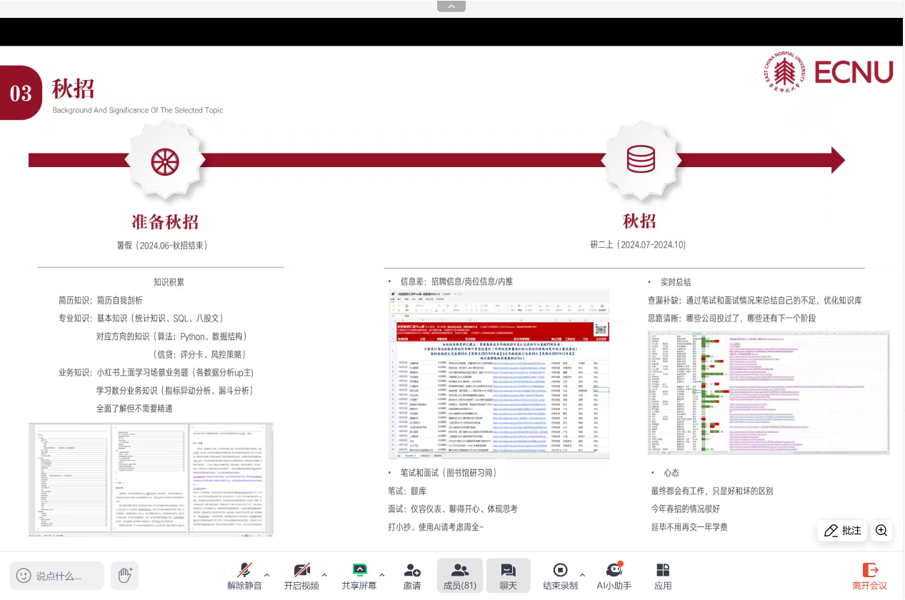Image resolution: width=905 pixels, height=600 pixels.
Task: Open recording options chevron beside 结束录制
Action: (x=583, y=575)
